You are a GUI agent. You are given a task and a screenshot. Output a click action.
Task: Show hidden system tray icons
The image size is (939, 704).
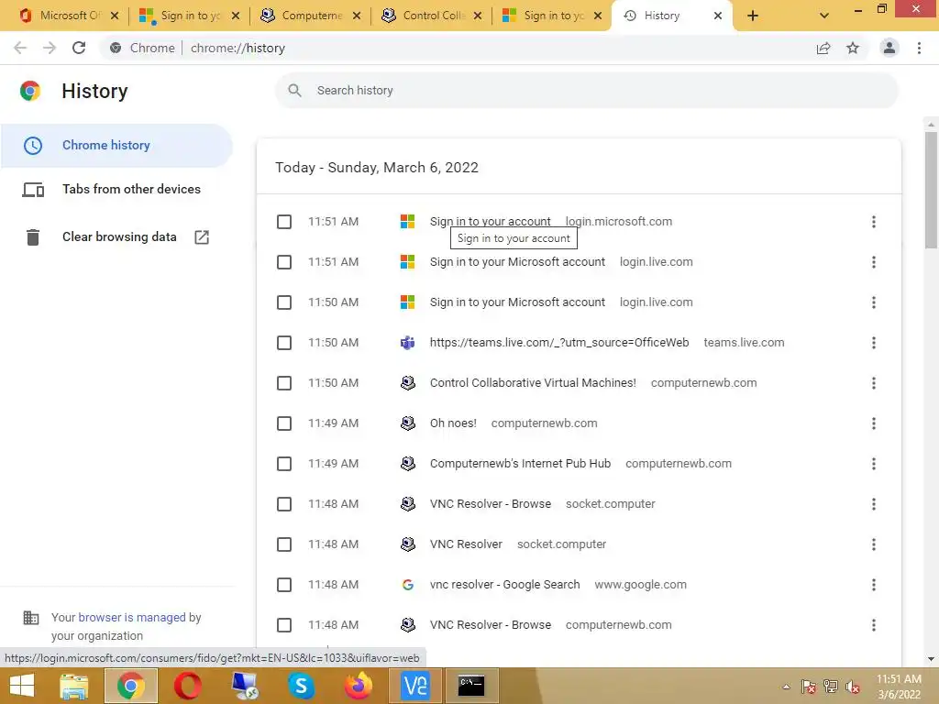(x=786, y=687)
